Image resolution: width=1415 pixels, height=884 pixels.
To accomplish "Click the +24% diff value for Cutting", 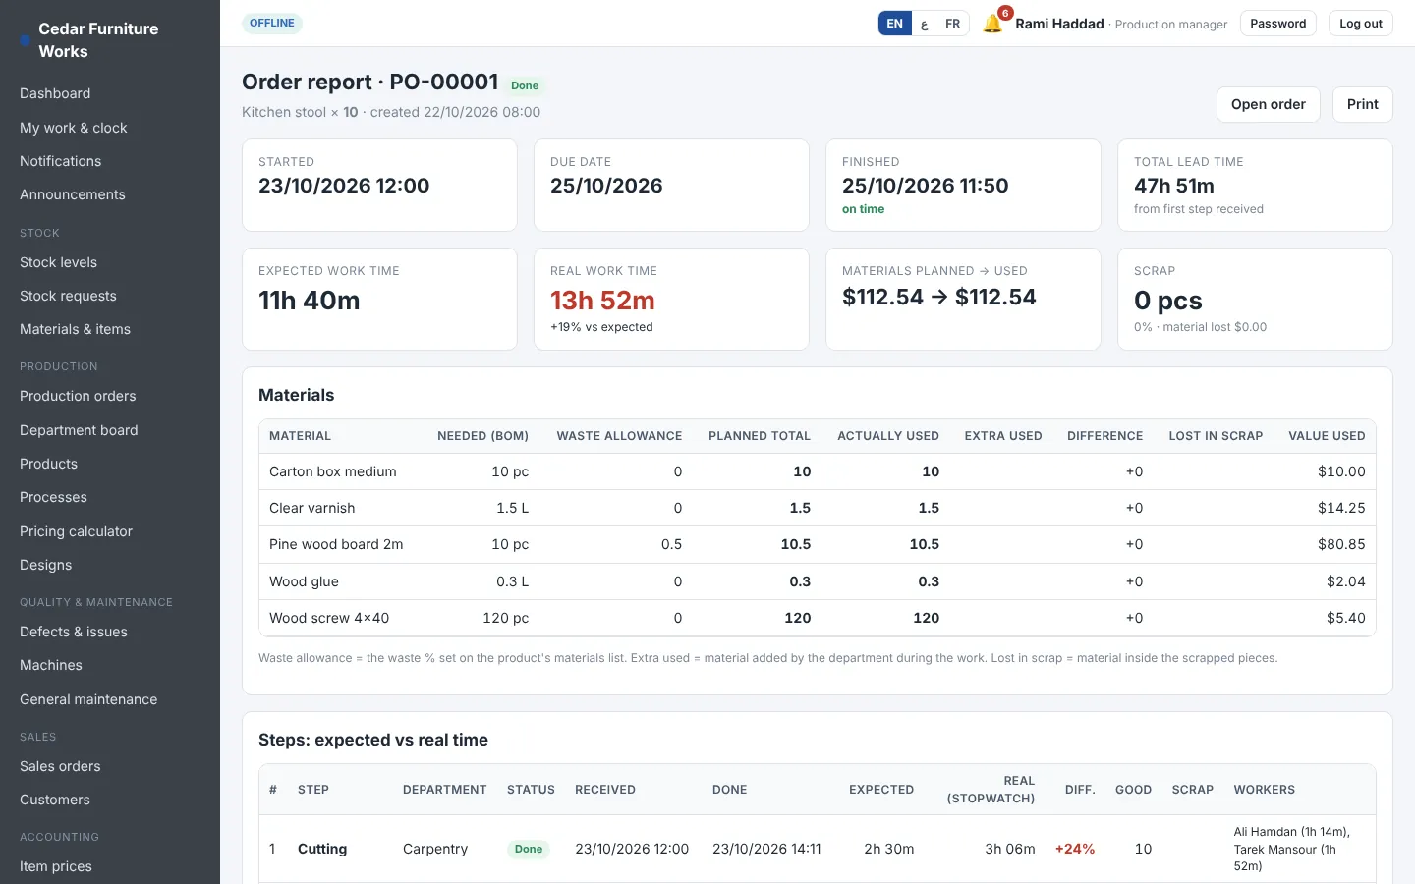I will coord(1075,849).
